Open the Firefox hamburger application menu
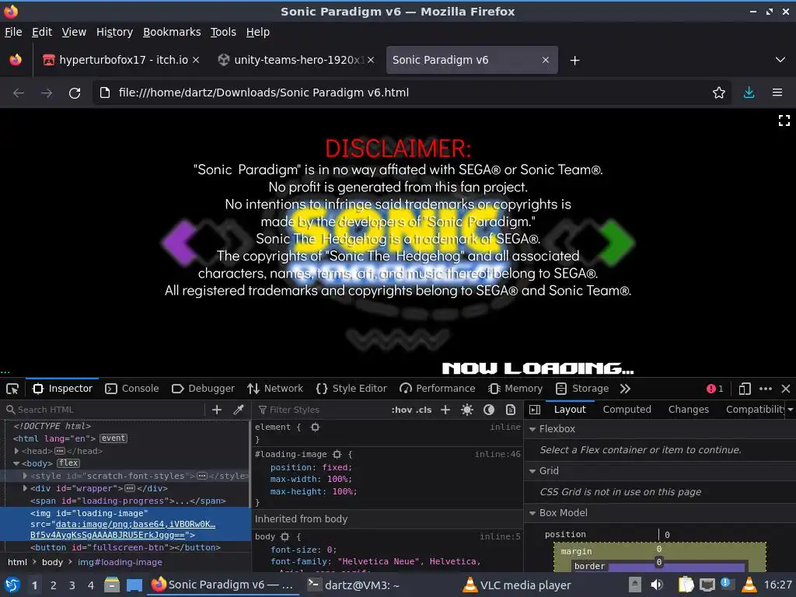Viewport: 796px width, 597px height. coord(777,93)
